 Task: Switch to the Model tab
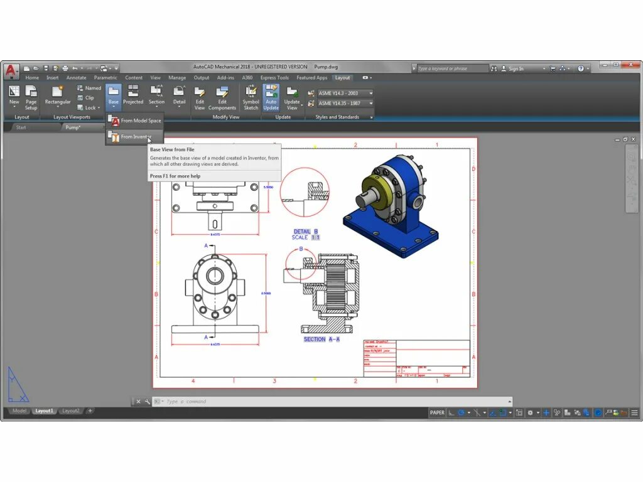19,410
